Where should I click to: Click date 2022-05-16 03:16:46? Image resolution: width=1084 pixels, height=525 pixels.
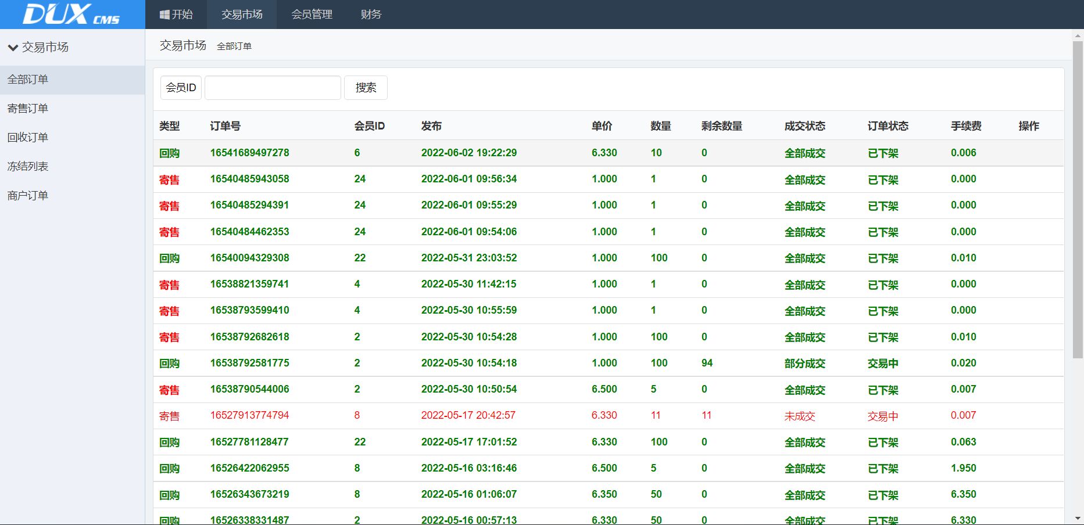469,468
